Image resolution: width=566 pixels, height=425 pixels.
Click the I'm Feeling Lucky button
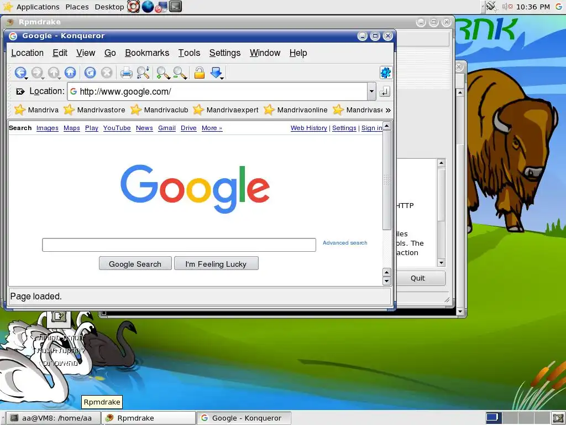click(216, 263)
